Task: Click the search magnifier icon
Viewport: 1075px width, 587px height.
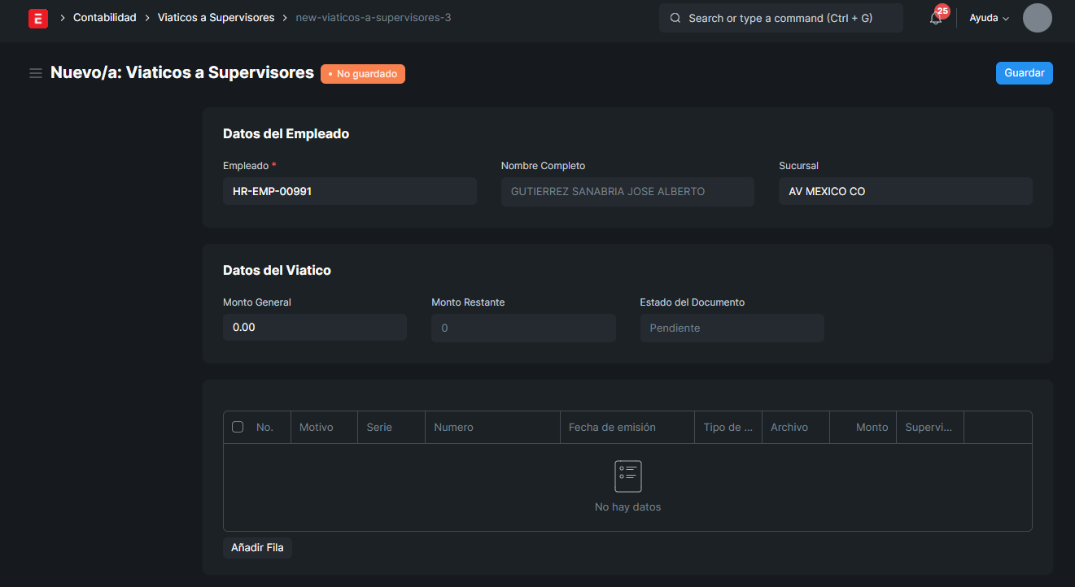Action: 675,18
